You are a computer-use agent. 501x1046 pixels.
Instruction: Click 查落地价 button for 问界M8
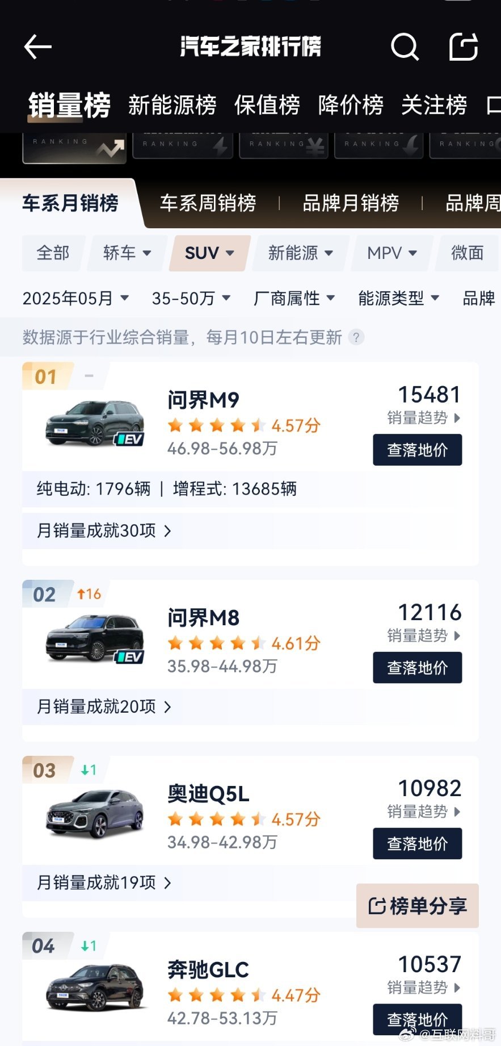(x=418, y=668)
